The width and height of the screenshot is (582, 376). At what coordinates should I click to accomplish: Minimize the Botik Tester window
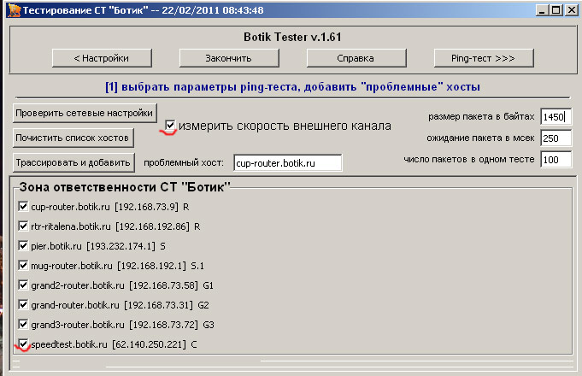[543, 10]
